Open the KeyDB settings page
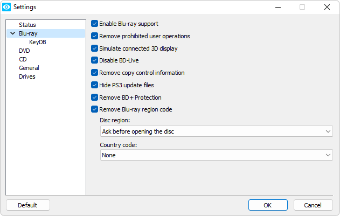Image resolution: width=340 pixels, height=216 pixels. point(37,42)
